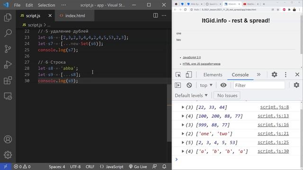Viewport: 303px width, 170px height.
Task: Split the editor to the right
Action: coord(155,16)
